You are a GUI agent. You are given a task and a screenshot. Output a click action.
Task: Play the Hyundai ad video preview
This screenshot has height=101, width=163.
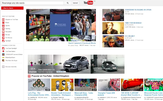[108, 64]
